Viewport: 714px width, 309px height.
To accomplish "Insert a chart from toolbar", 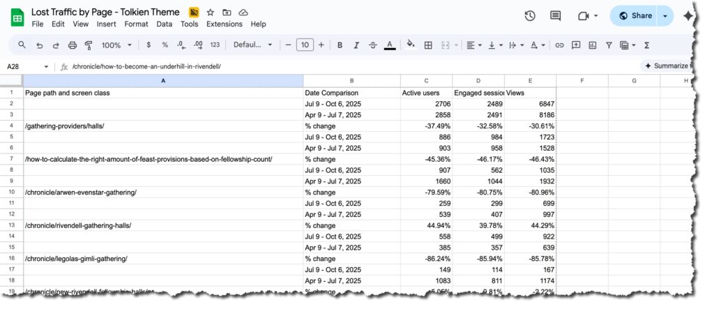I will pos(593,45).
